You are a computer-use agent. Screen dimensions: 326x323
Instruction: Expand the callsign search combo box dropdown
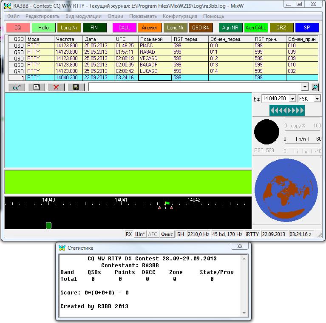[304, 87]
